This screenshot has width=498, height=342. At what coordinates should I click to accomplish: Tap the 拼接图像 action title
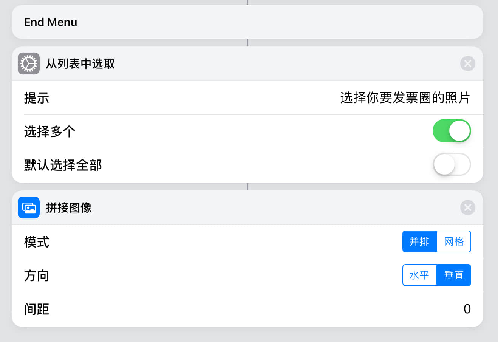[x=69, y=207]
